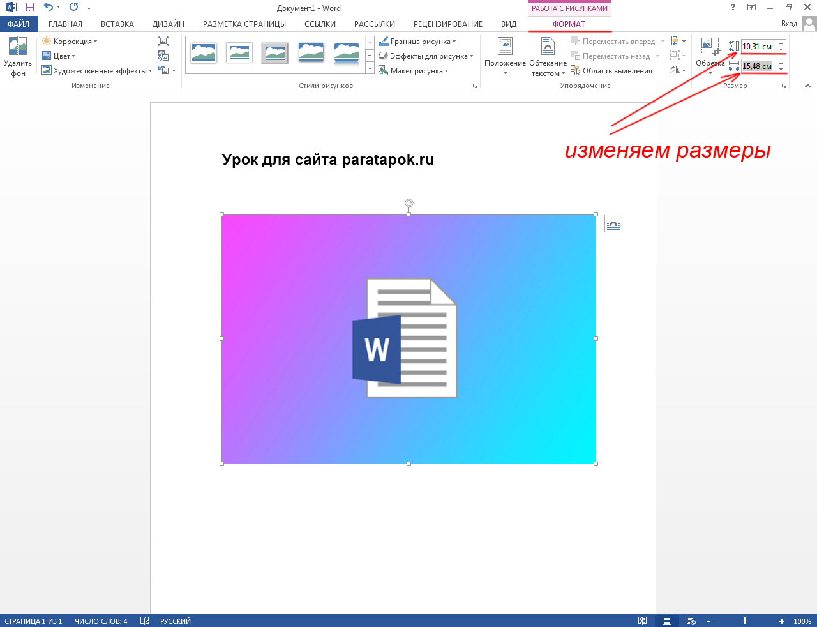Image resolution: width=817 pixels, height=627 pixels.
Task: Open the Размер size dialog launcher
Action: coord(784,86)
